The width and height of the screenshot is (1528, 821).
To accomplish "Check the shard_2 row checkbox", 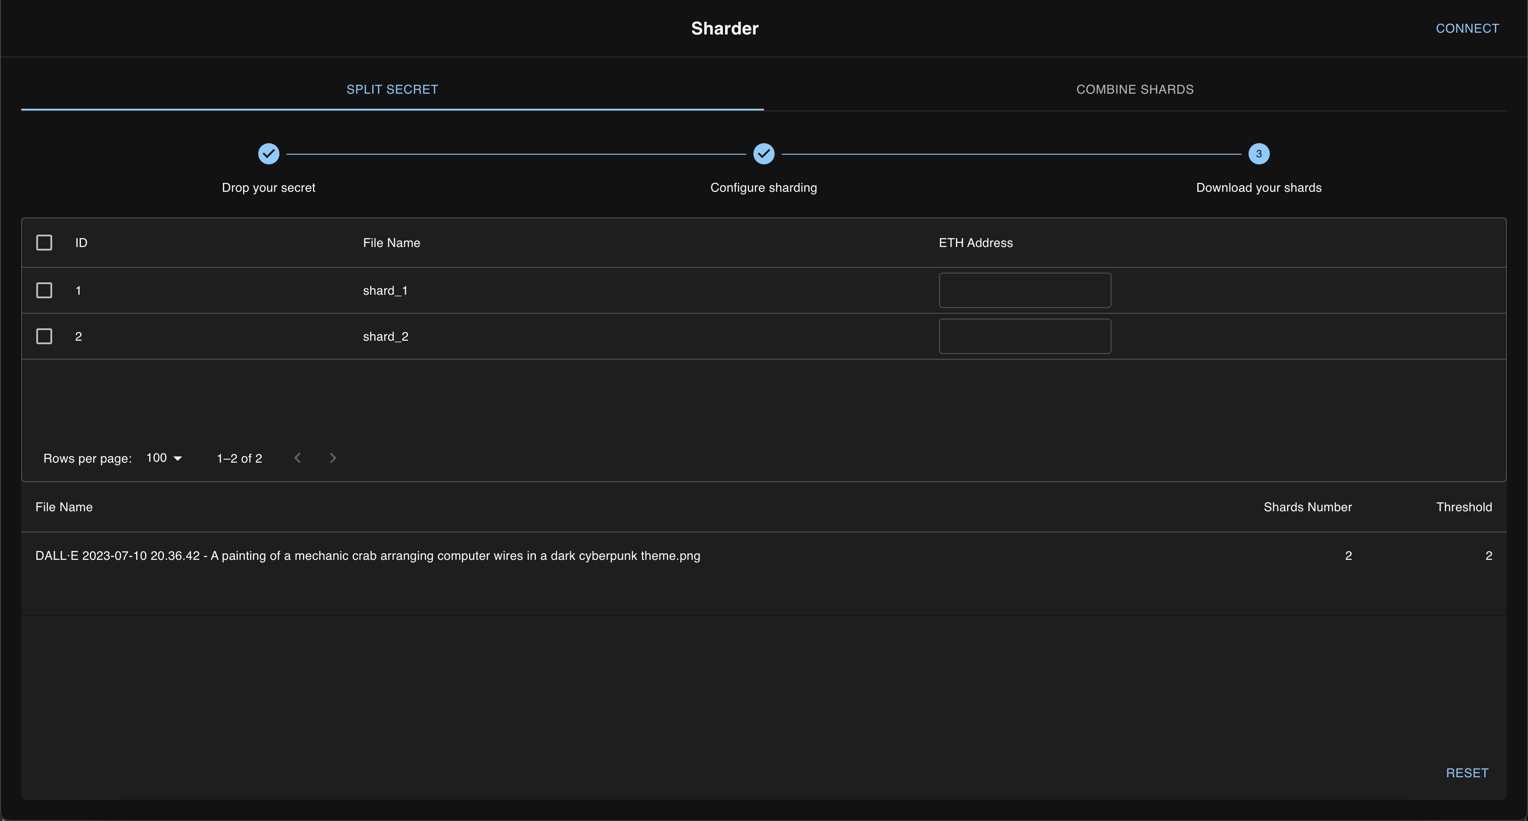I will (45, 337).
